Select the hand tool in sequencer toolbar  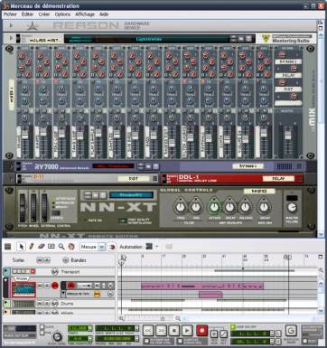(x=71, y=247)
